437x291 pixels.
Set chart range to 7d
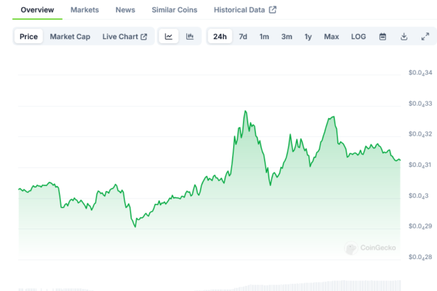(243, 36)
